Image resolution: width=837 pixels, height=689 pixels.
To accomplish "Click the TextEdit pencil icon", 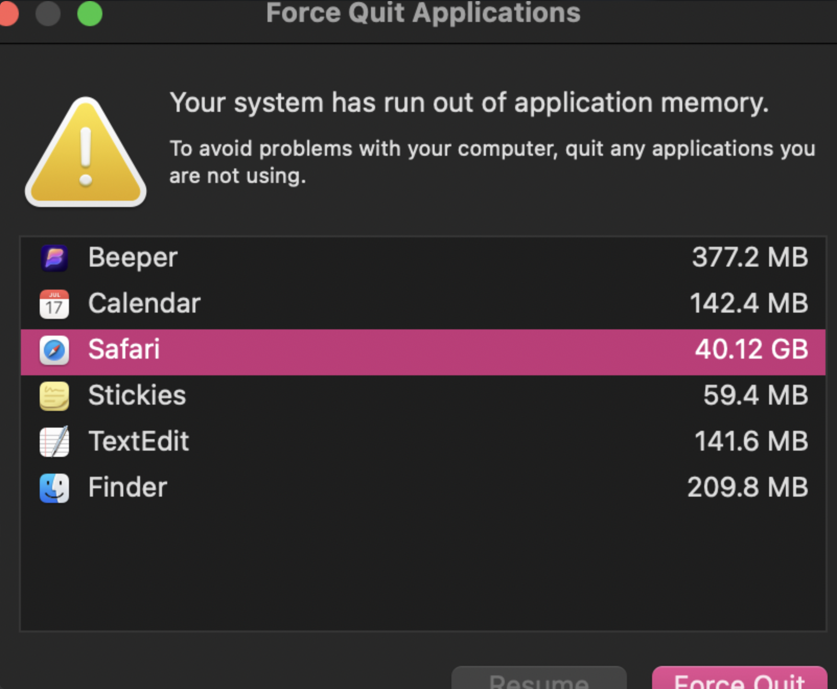I will coord(54,442).
